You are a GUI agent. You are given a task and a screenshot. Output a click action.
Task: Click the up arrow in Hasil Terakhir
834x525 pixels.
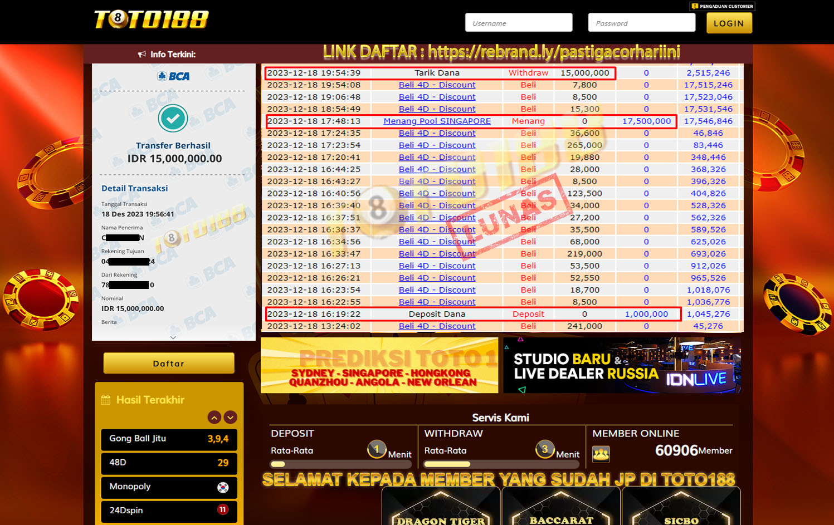tap(214, 417)
